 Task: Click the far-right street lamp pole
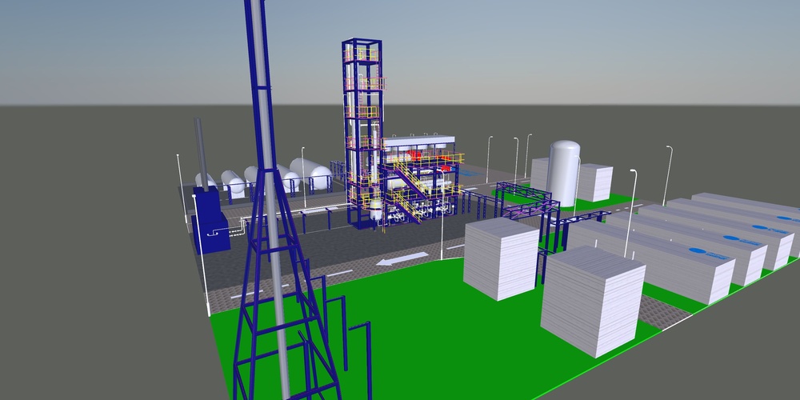pos(667,174)
